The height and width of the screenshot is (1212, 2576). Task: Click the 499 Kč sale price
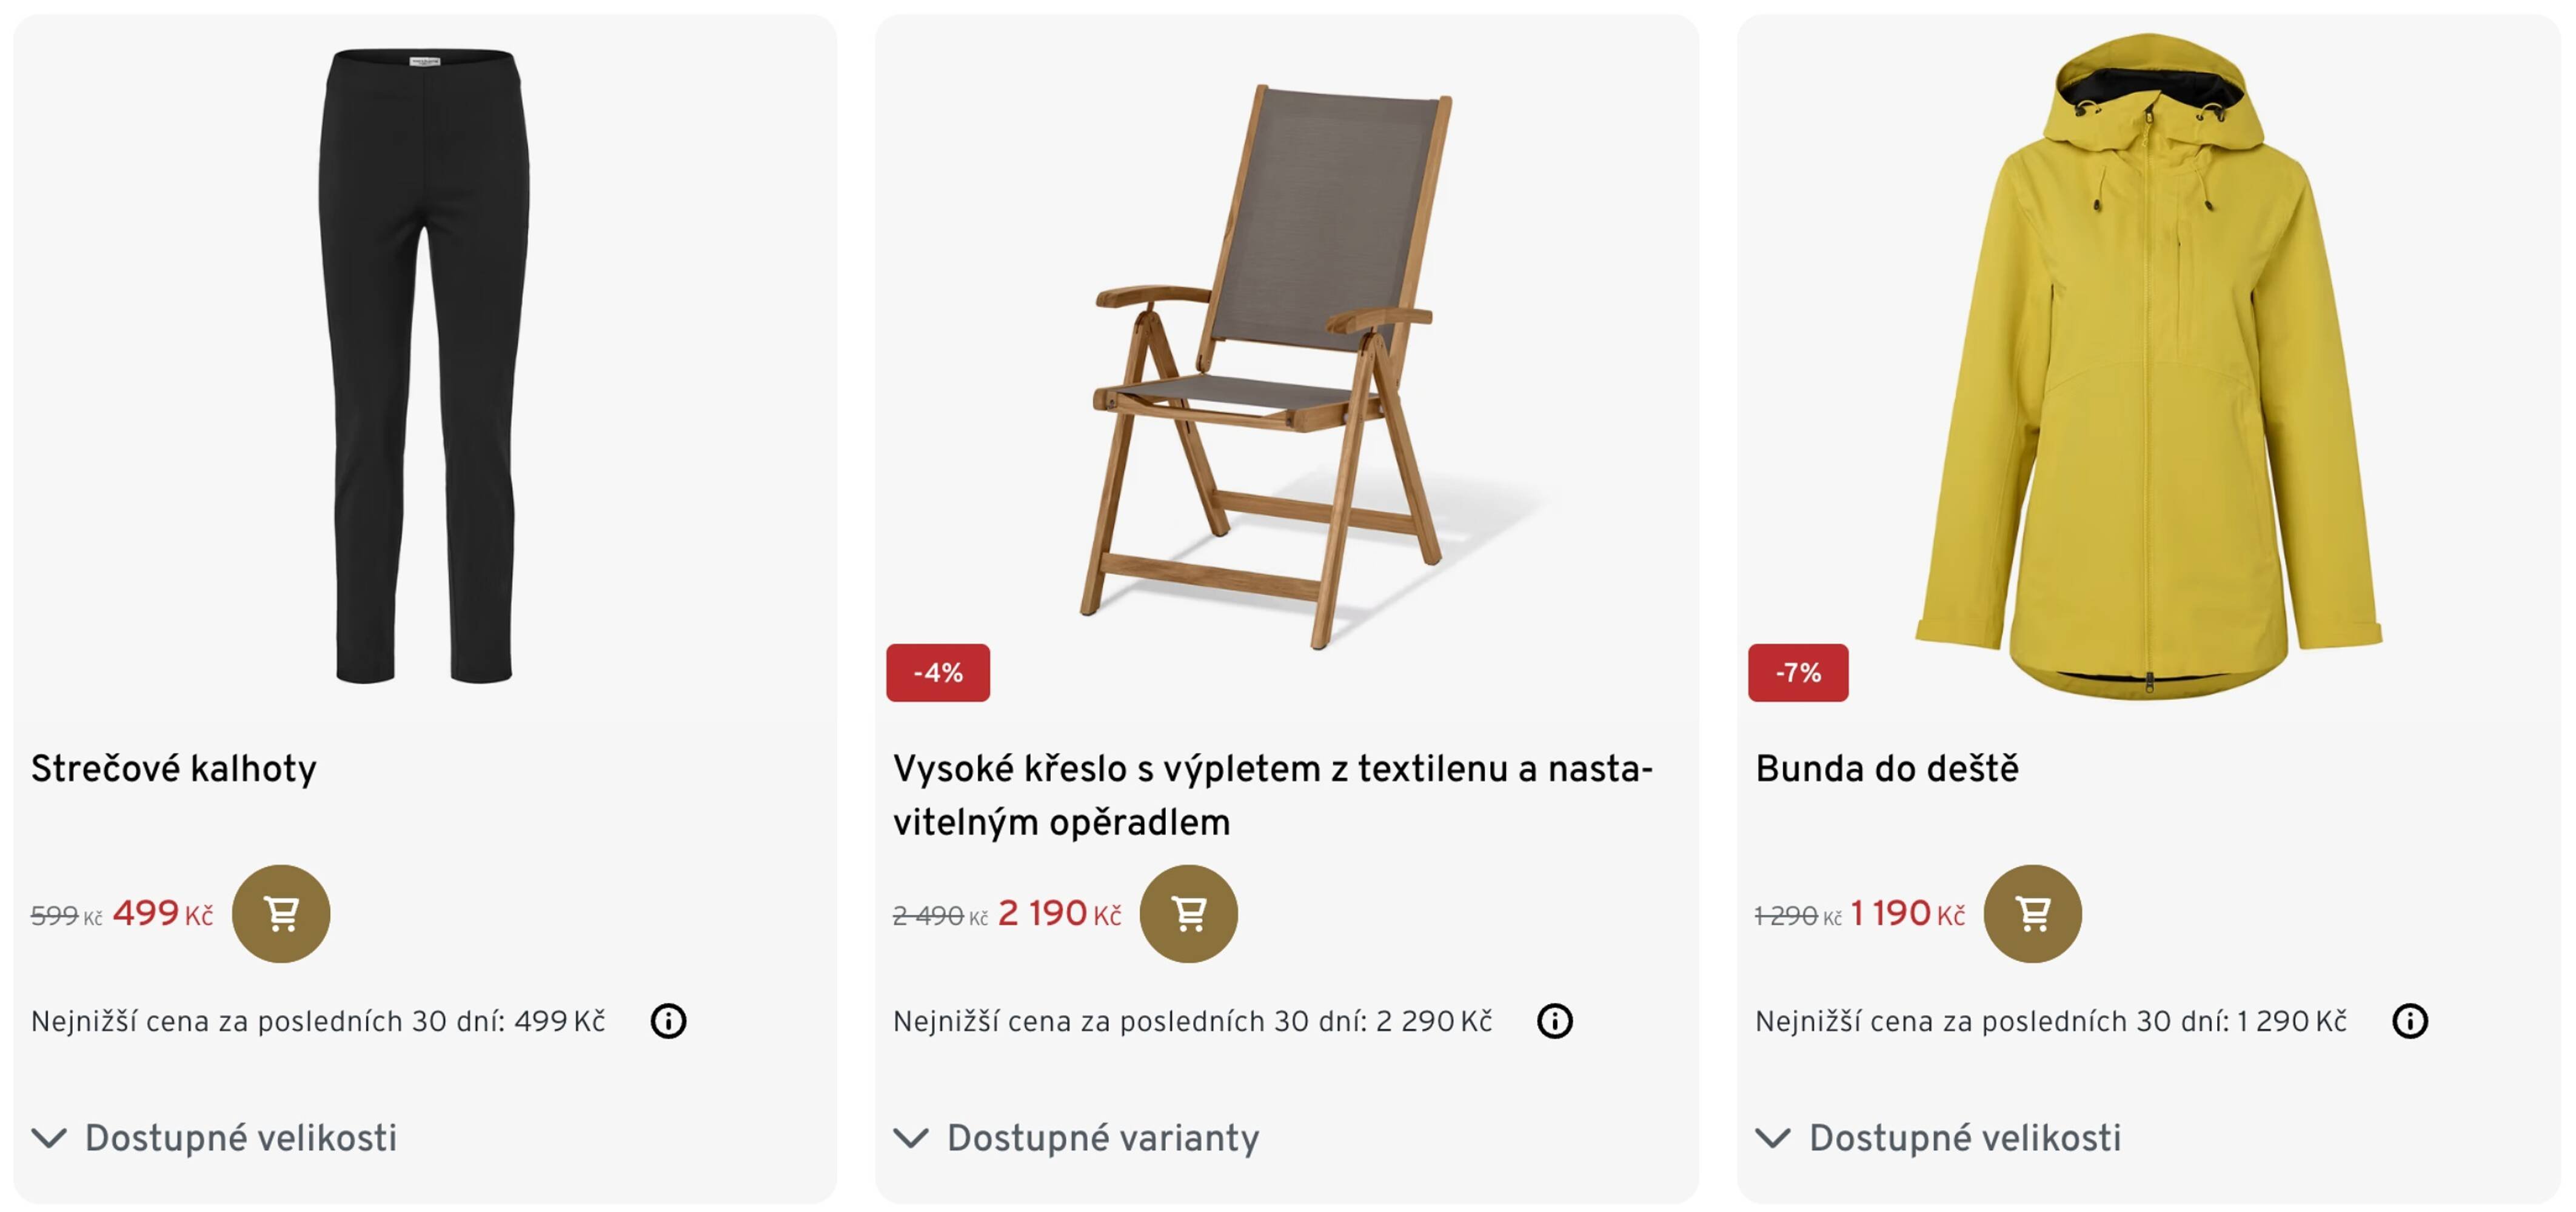(162, 913)
